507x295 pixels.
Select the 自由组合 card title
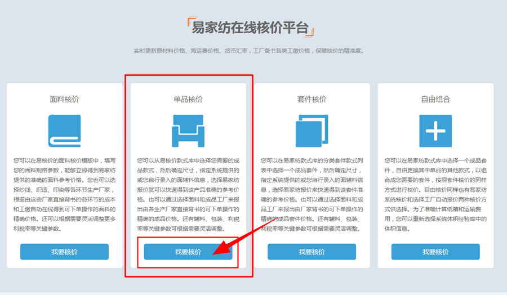tap(435, 99)
